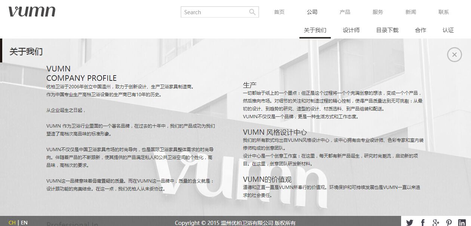Open the 公司 navigation menu
This screenshot has height=226, width=471.
(312, 12)
